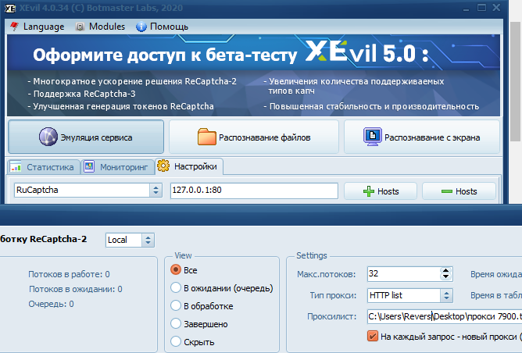522x353 pixels.
Task: Switch to the Мониторинг tab
Action: (x=117, y=166)
